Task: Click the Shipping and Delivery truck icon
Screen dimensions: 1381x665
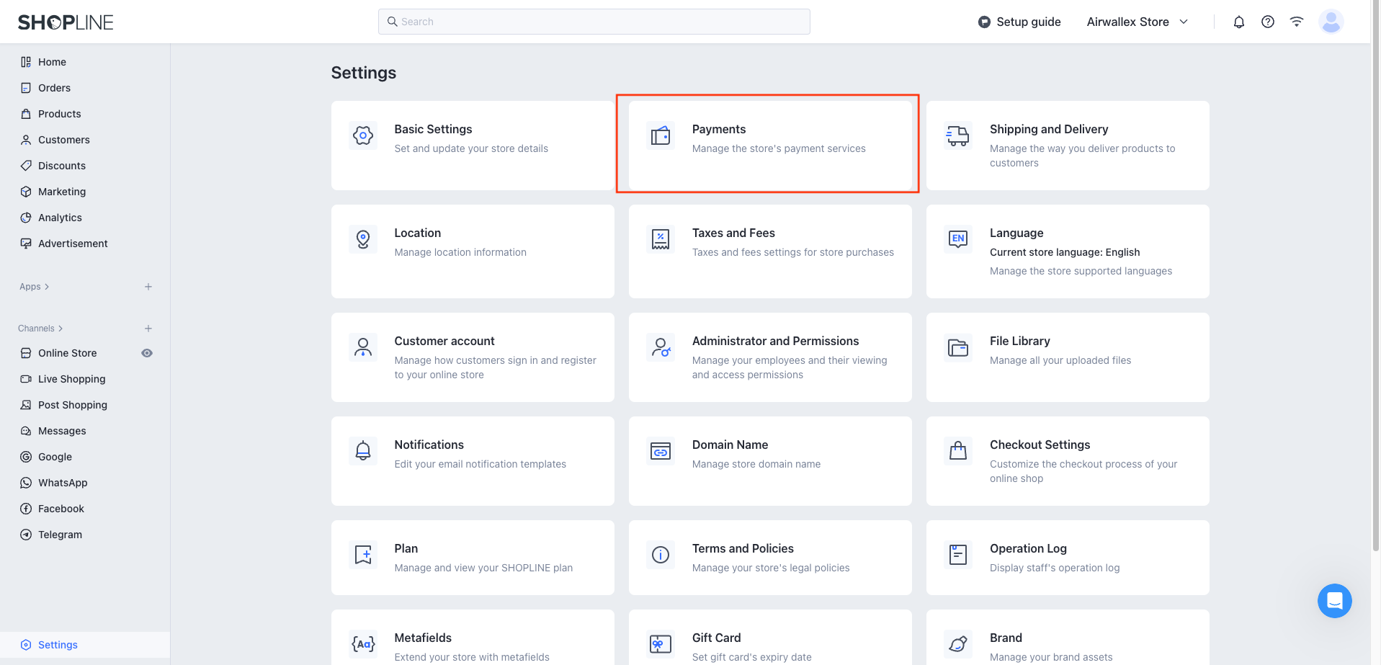Action: [x=957, y=135]
